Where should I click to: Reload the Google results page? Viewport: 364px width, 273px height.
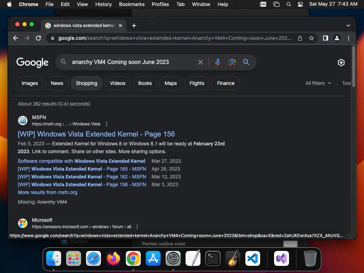coord(38,38)
